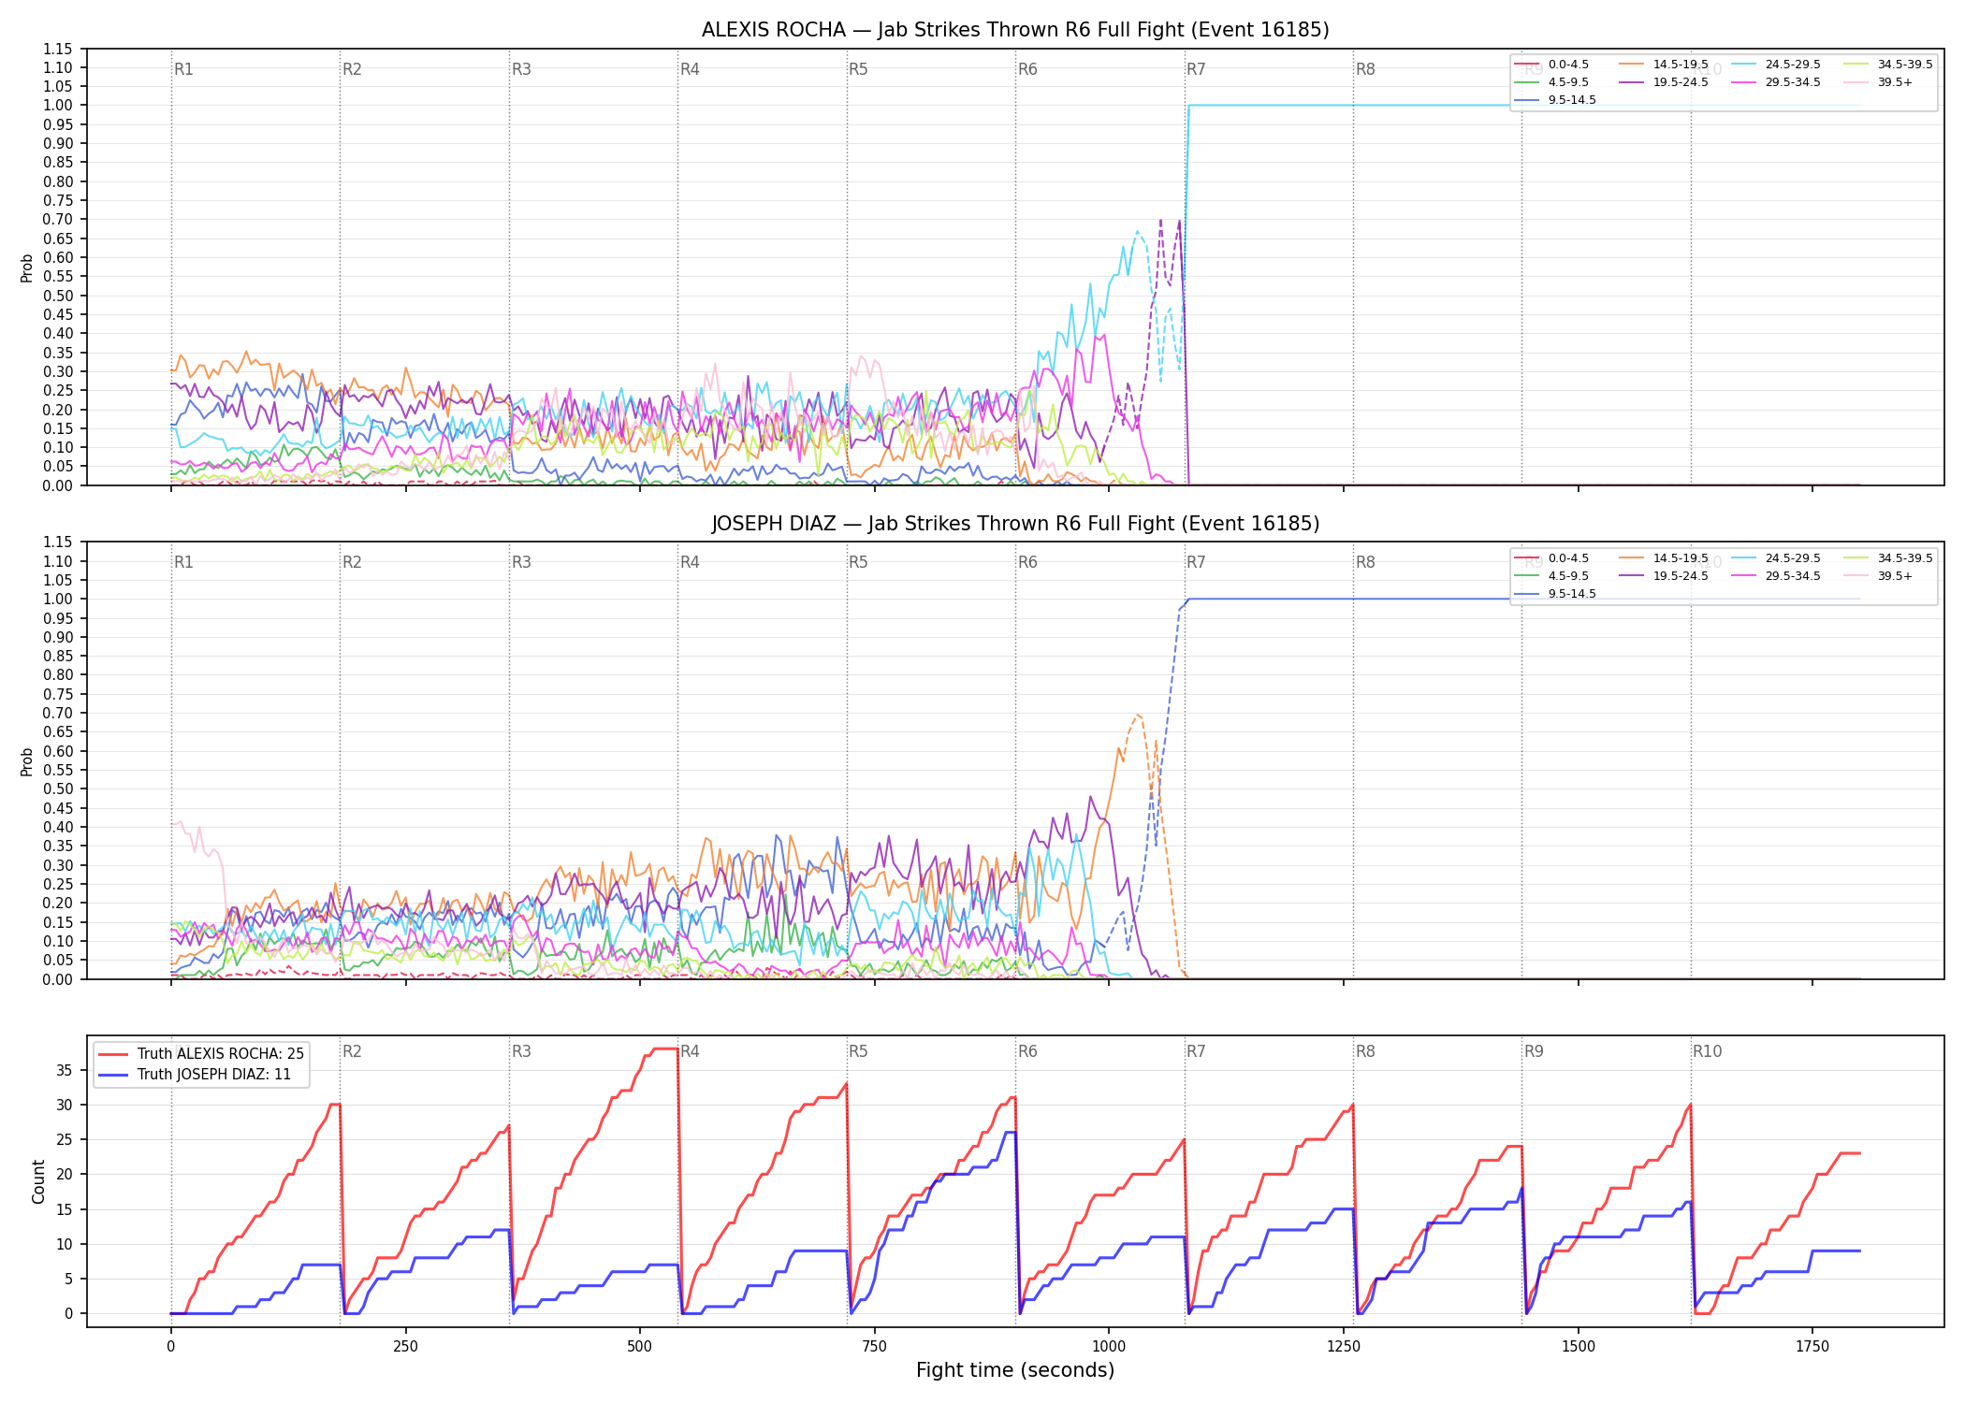
Task: Click the JOSEPH DIAZ Jab Strikes chart title
Action: pos(1015,524)
